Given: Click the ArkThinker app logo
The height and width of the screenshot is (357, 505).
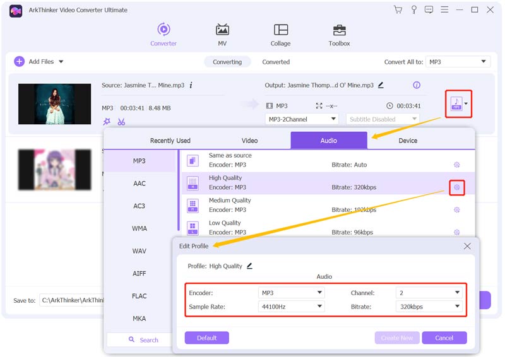Looking at the screenshot, I should 15,11.
